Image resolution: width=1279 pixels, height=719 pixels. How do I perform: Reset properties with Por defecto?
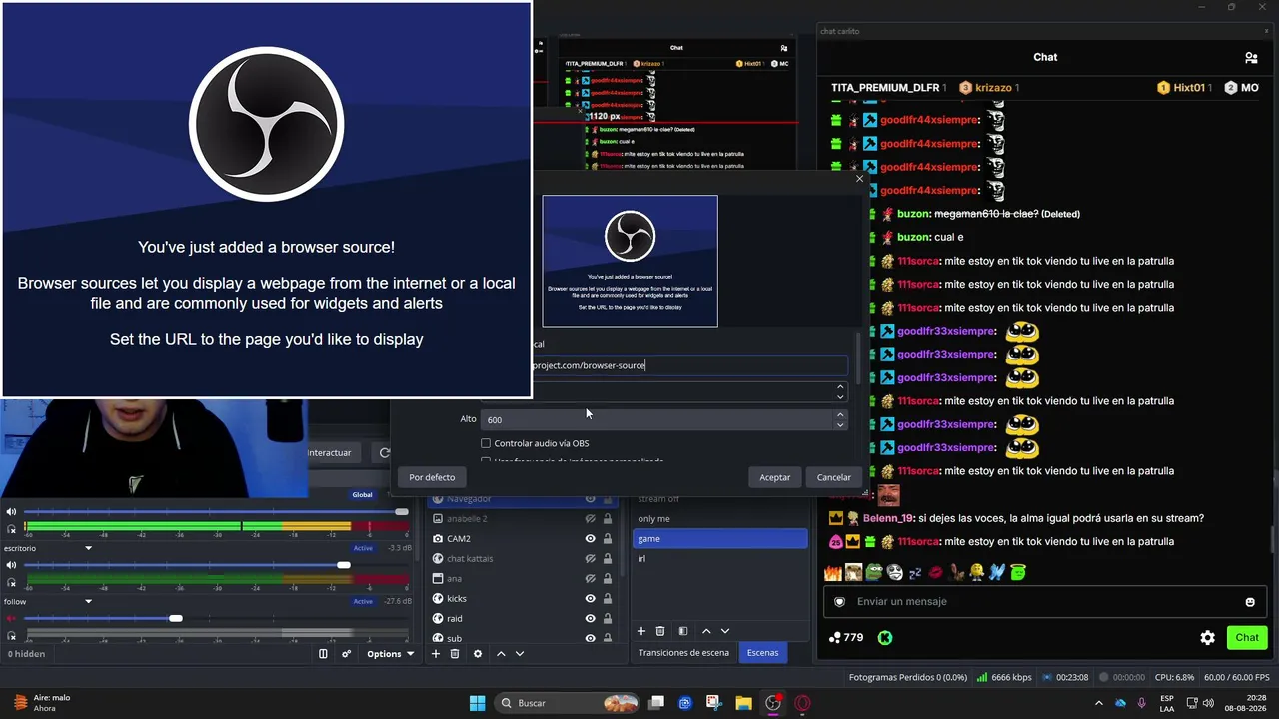(432, 477)
